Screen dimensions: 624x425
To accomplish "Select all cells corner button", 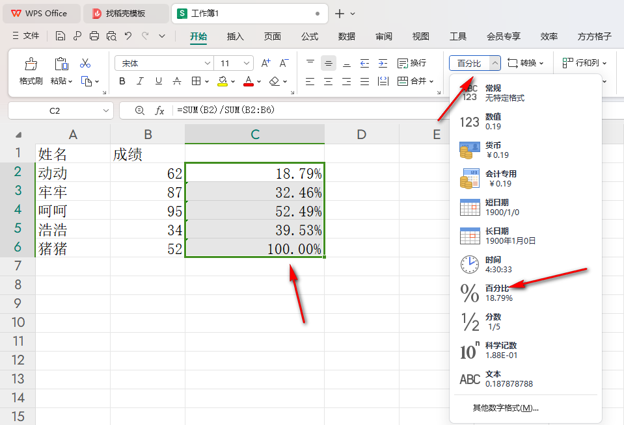I will click(18, 135).
